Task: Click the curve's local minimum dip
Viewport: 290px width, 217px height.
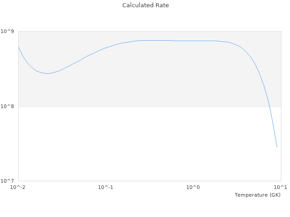Action: pyautogui.click(x=47, y=73)
